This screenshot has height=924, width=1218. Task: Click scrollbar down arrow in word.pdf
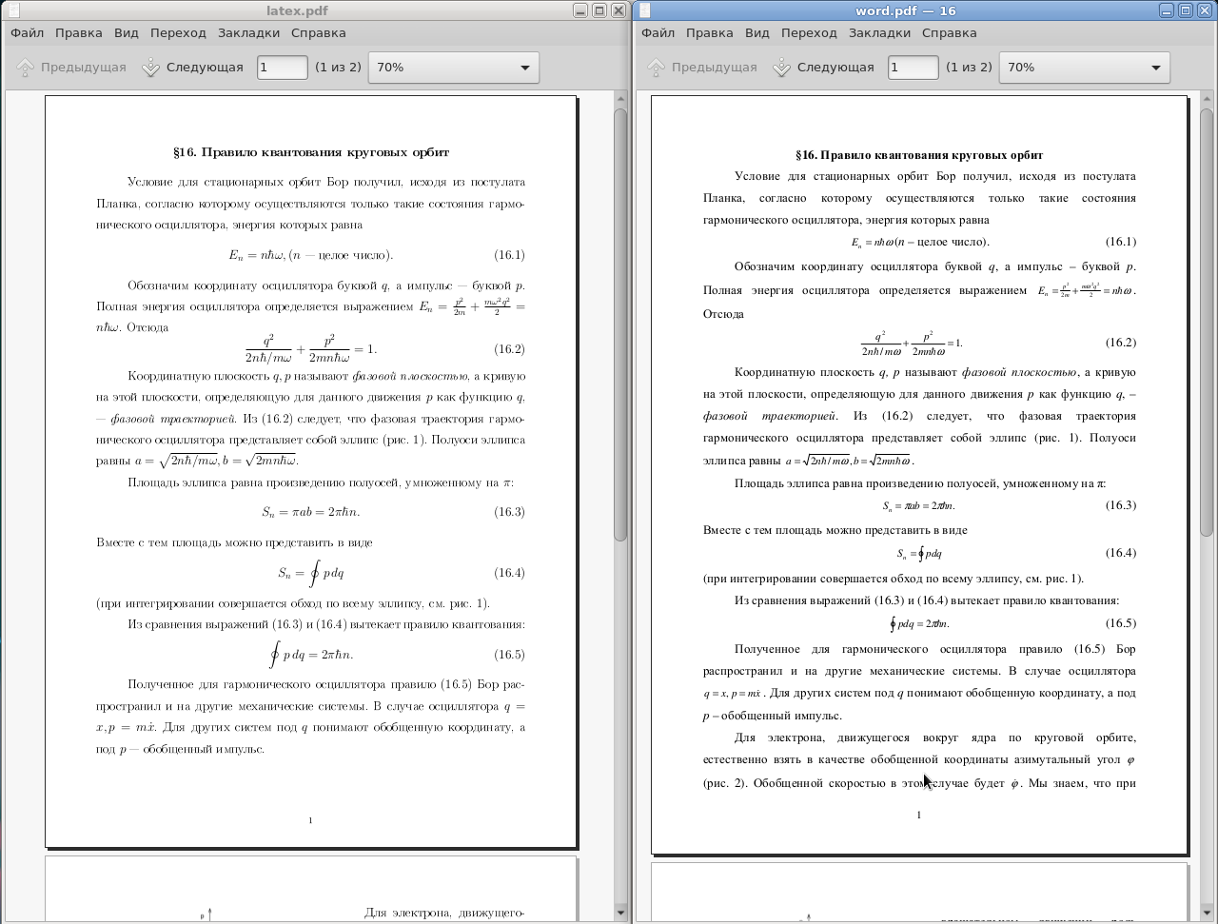[x=1208, y=913]
